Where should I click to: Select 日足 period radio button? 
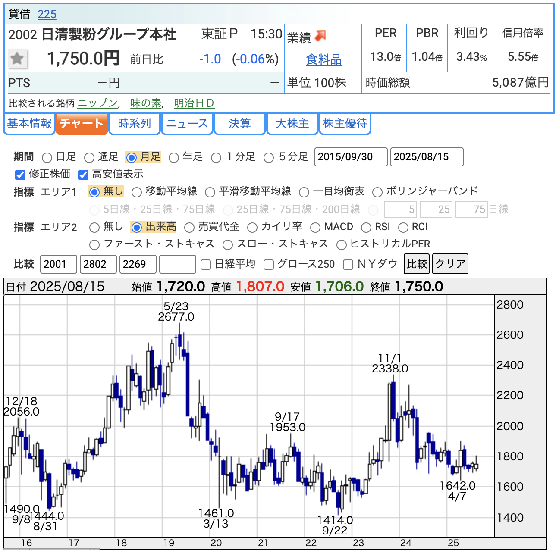(x=47, y=157)
